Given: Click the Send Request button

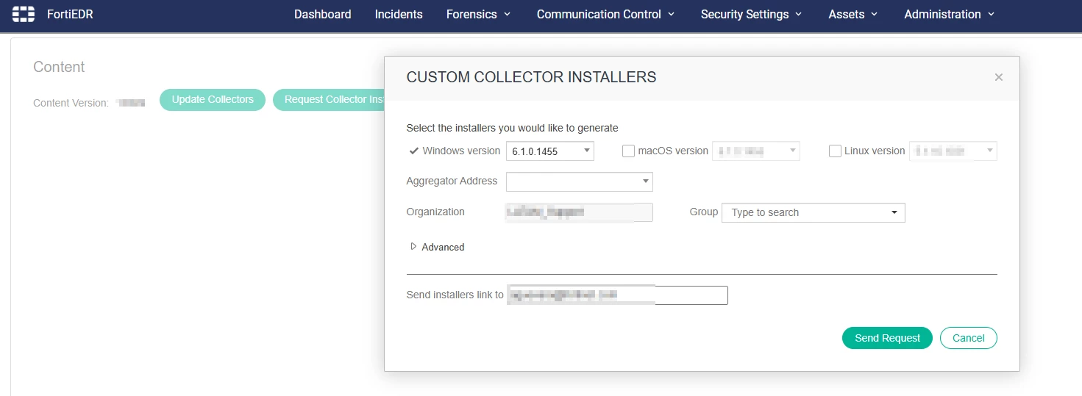Looking at the screenshot, I should point(887,338).
